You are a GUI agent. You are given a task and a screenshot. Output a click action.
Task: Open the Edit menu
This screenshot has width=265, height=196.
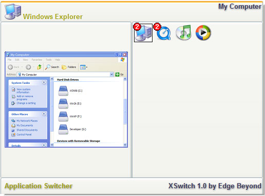pyautogui.click(x=17, y=60)
